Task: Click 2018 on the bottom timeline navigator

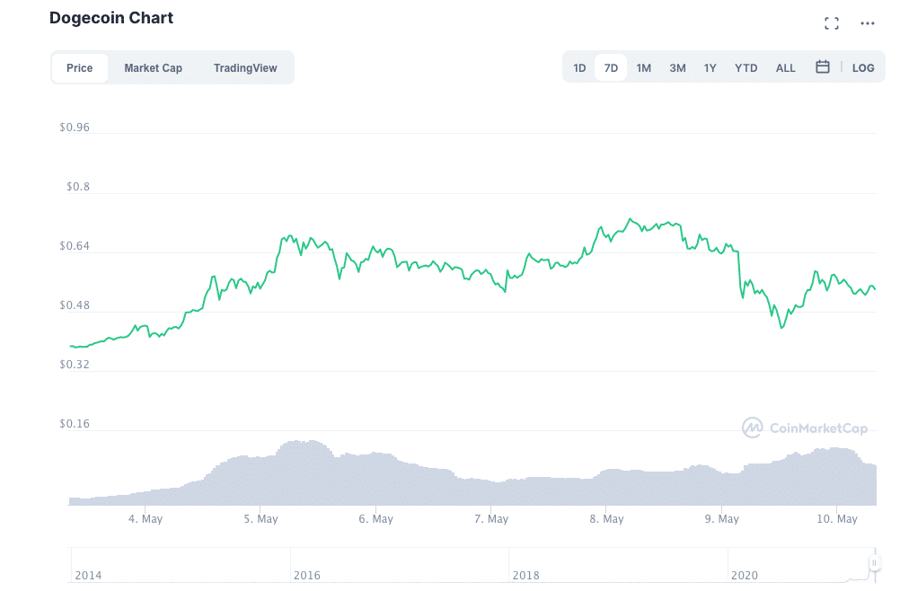Action: [525, 575]
